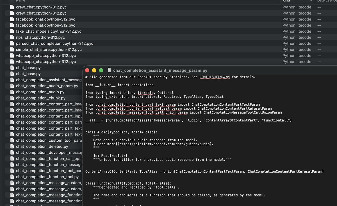This screenshot has height=206, width=337.
Task: Click the ContentArrayOfContentPart TypeAlias line
Action: [204, 171]
